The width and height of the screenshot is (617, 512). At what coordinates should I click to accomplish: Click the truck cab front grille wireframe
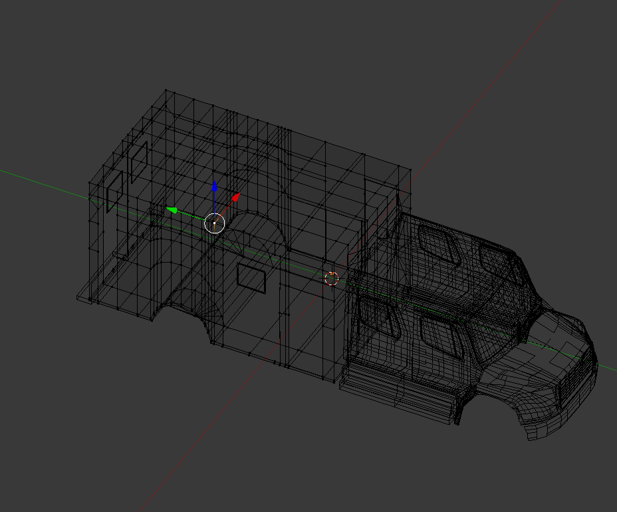[x=575, y=376]
